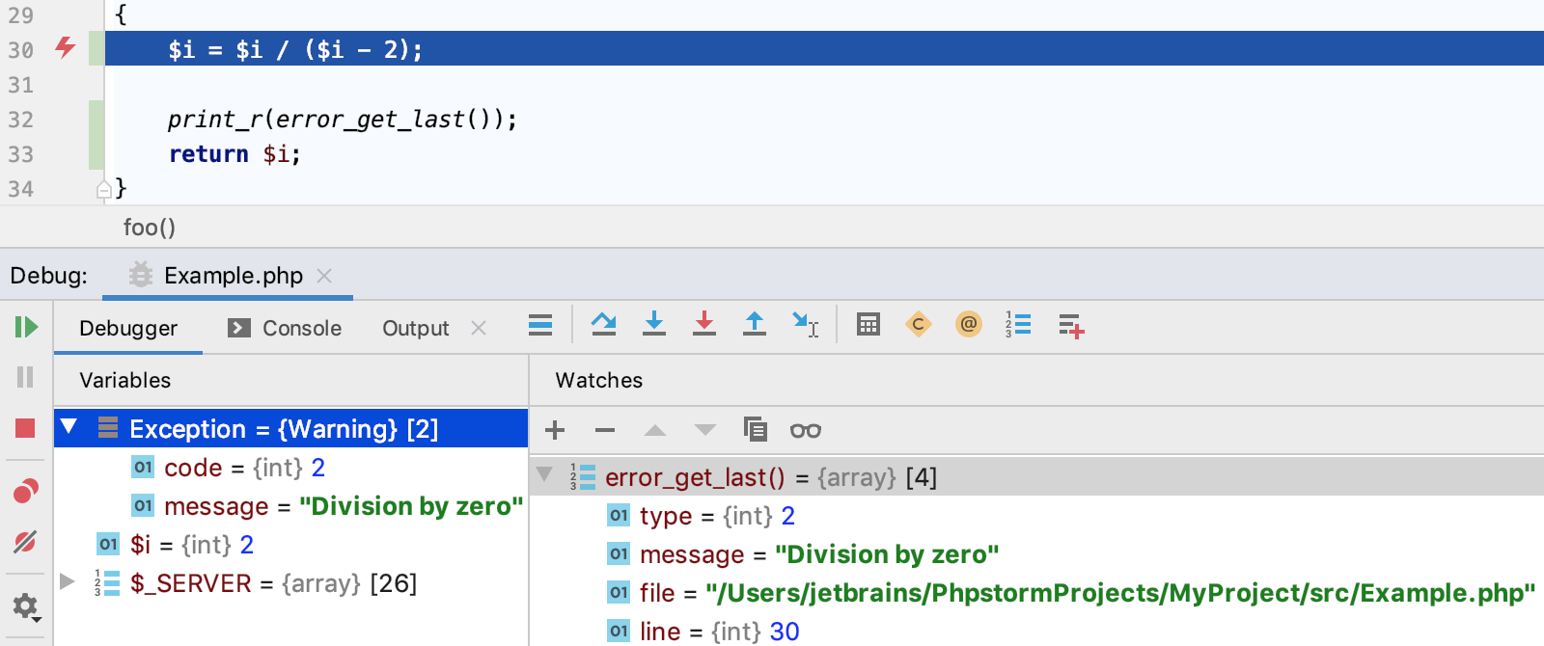Select Exception = {Warning} row

pyautogui.click(x=291, y=428)
